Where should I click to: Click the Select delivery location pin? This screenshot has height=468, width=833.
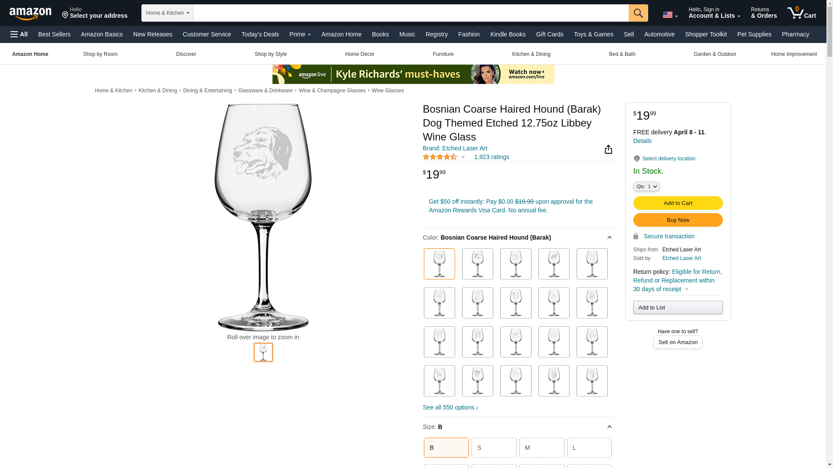click(636, 159)
